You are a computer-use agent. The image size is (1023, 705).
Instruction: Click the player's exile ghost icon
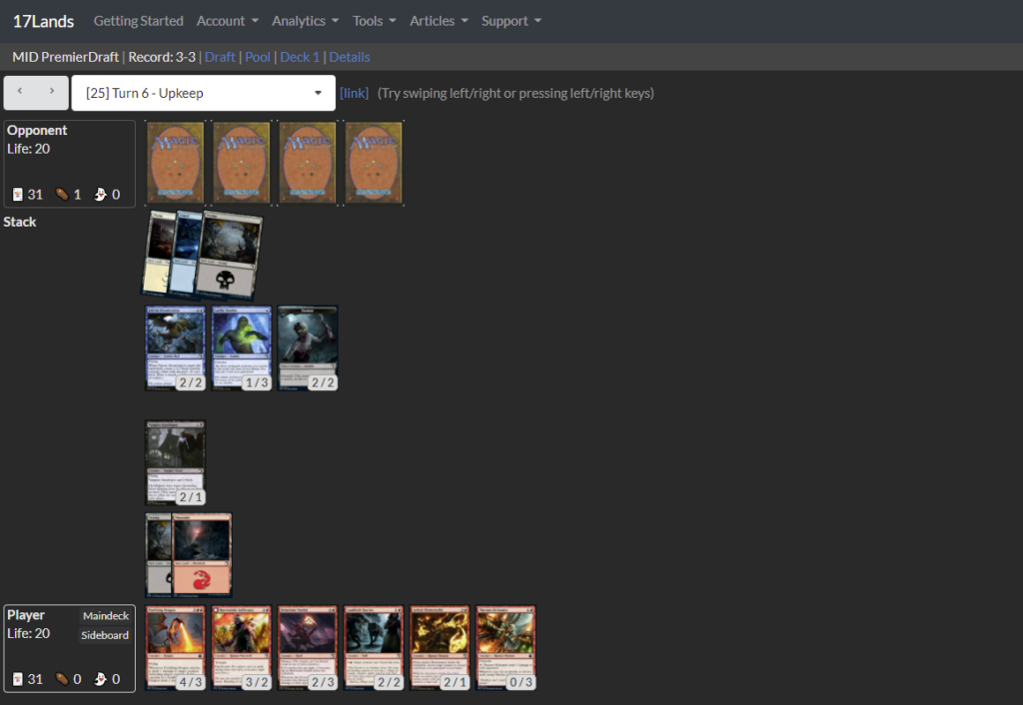pos(101,679)
